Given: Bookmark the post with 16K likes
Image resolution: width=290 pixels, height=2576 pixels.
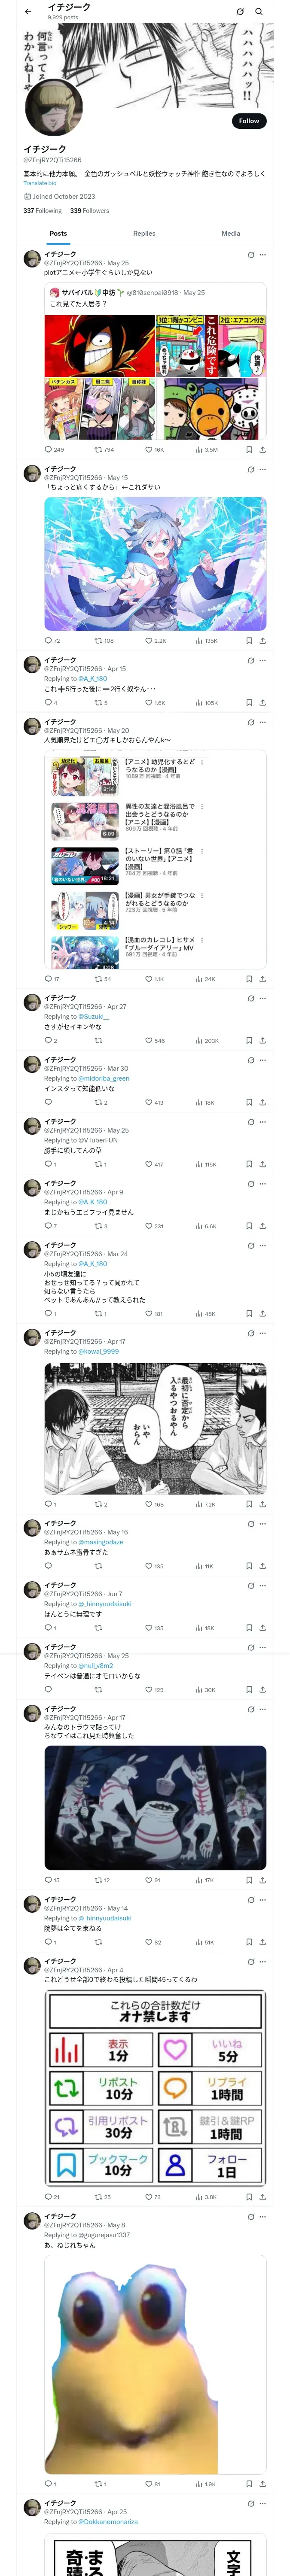Looking at the screenshot, I should (249, 450).
